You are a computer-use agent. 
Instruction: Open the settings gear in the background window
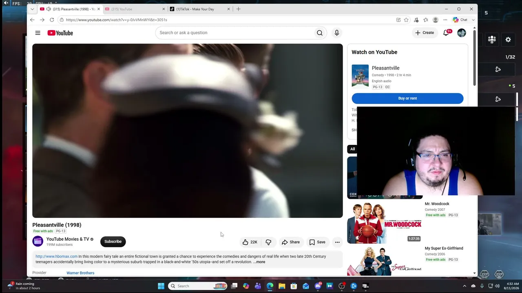pyautogui.click(x=508, y=39)
